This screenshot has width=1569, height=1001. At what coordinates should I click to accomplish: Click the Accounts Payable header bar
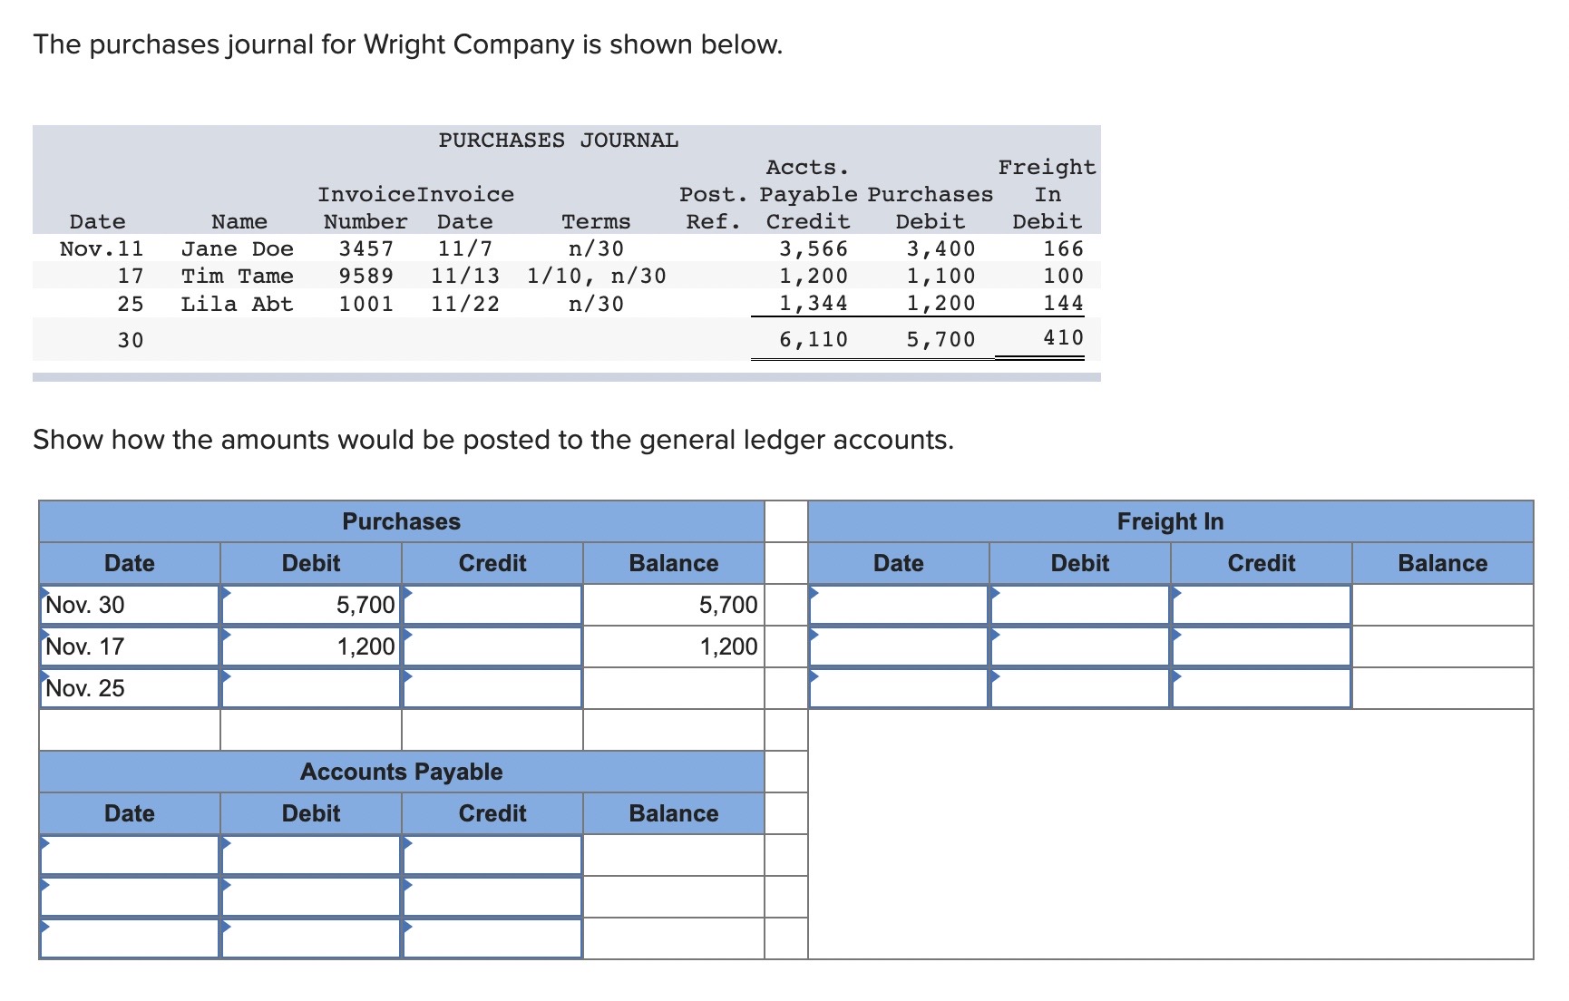[x=402, y=772]
